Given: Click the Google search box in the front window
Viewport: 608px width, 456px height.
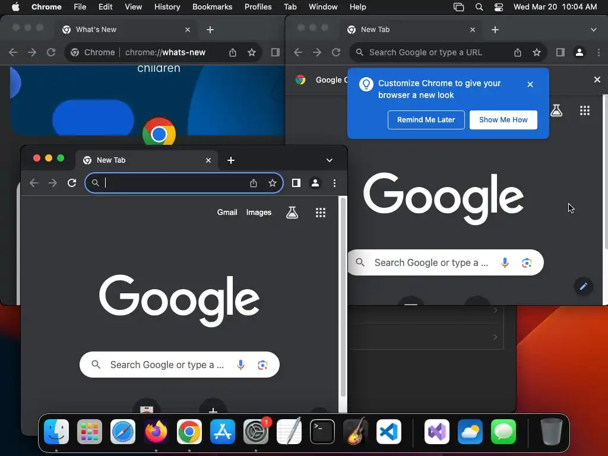Looking at the screenshot, I should point(179,365).
